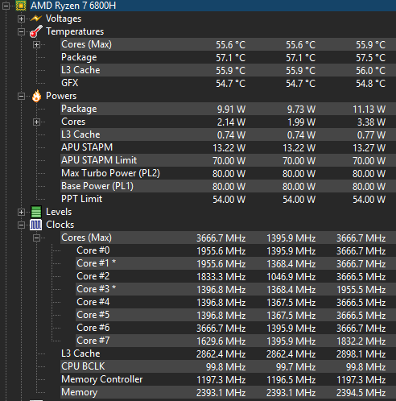Expand the Cores power entry

[36, 122]
